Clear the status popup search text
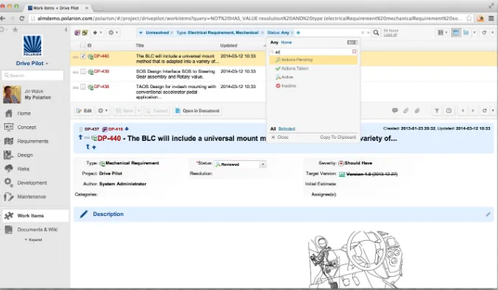 (354, 51)
